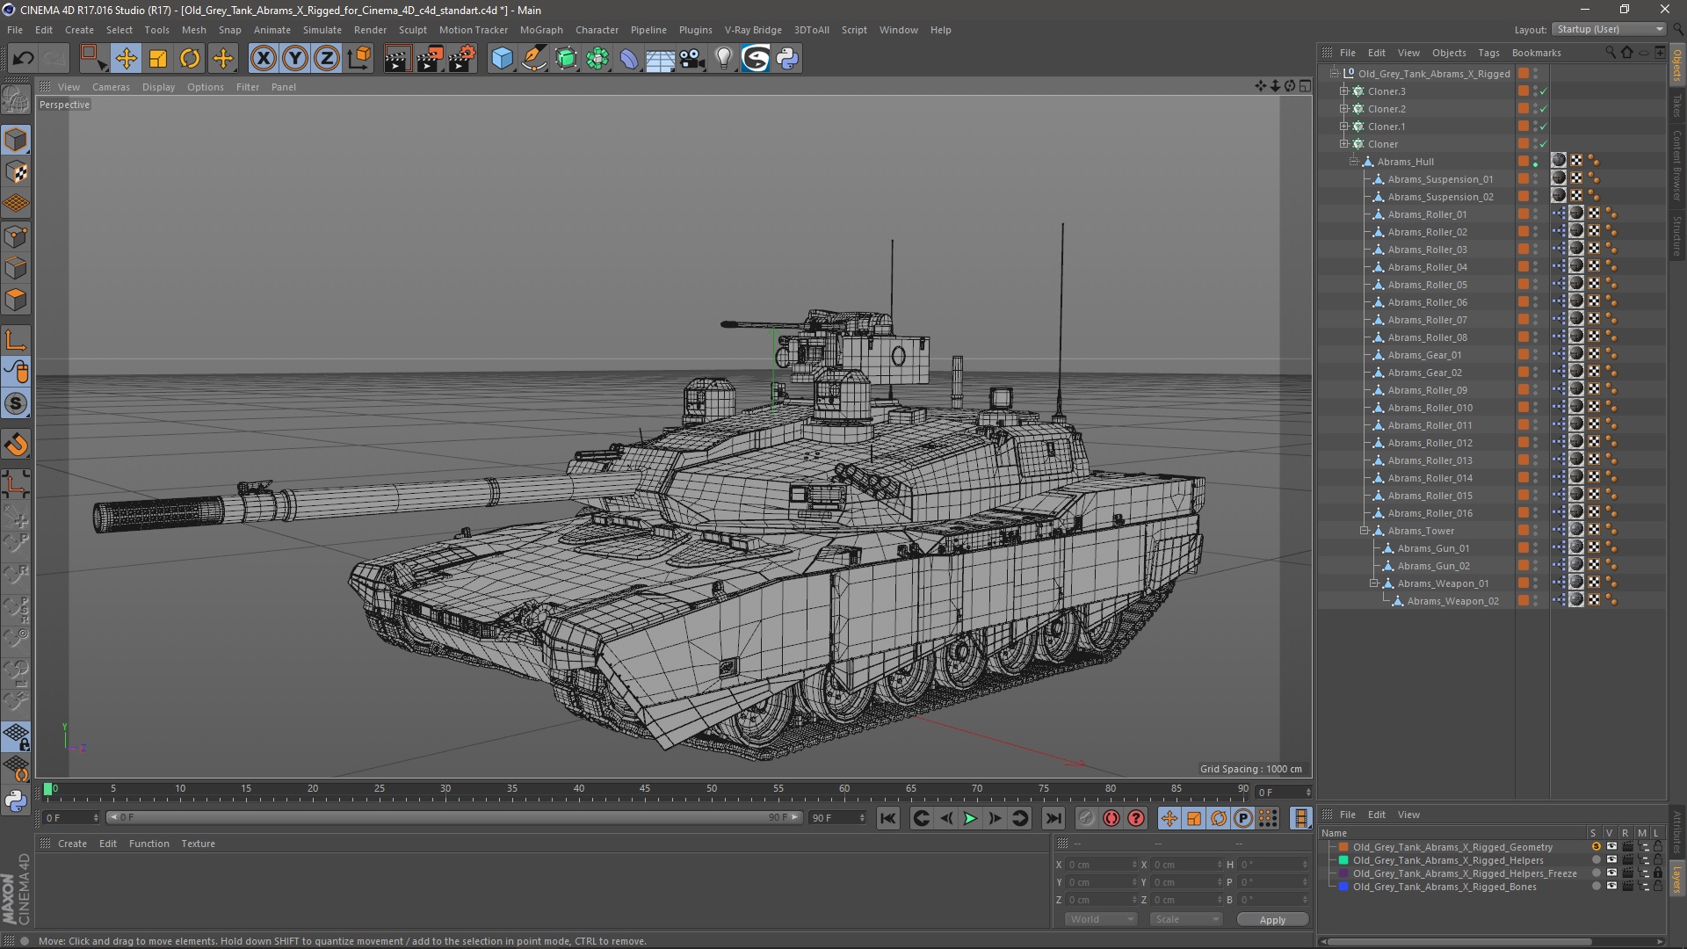Collapse the Abrams_Weapon_01 hierarchy
The height and width of the screenshot is (949, 1687).
pyautogui.click(x=1373, y=583)
